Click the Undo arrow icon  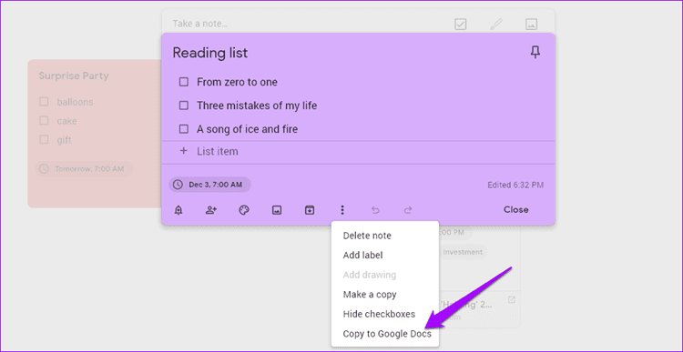[x=375, y=211]
